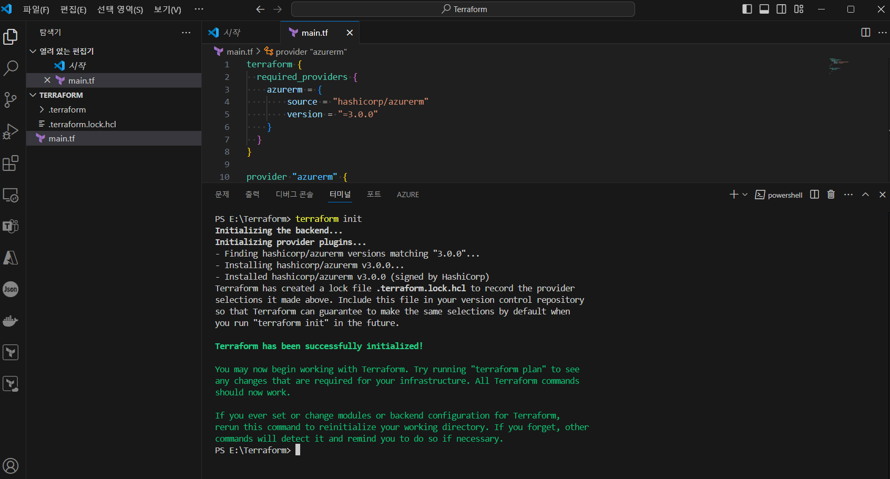The width and height of the screenshot is (890, 479).
Task: Click the code minimap preview
Action: (838, 66)
